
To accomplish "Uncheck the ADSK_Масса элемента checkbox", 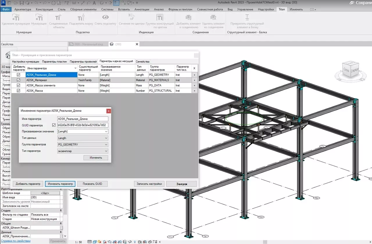I will 18,85.
